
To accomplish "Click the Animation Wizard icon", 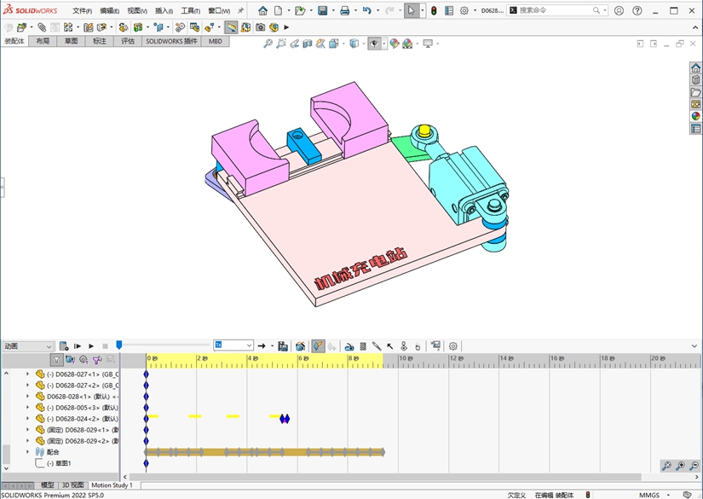I will (x=300, y=346).
